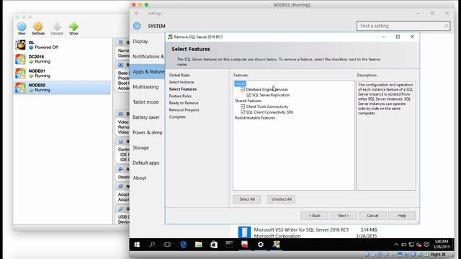Open the Windows Start menu

137,245
